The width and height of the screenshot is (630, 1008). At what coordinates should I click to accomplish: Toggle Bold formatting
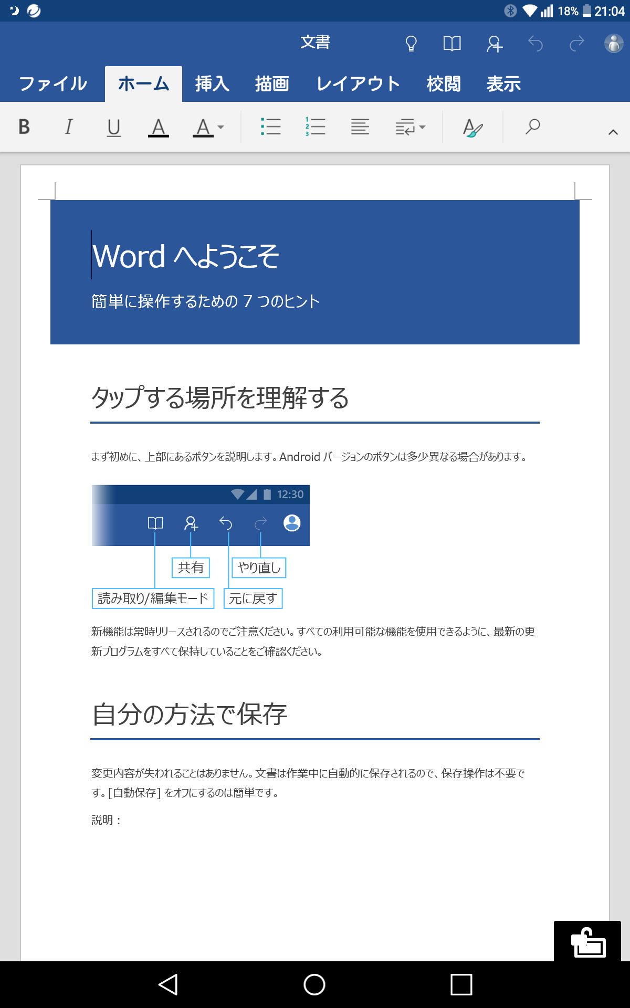pyautogui.click(x=24, y=127)
